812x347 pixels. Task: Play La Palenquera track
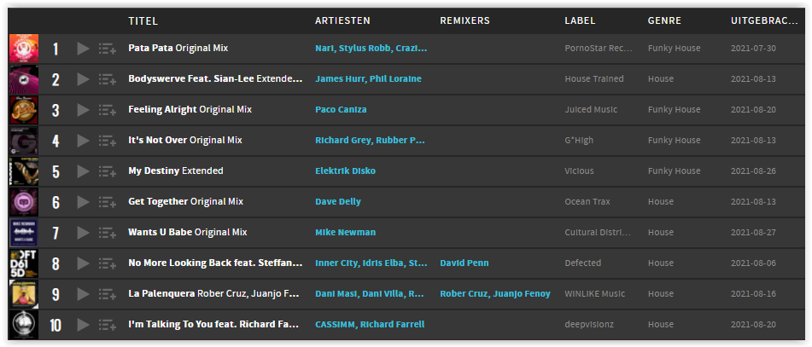(x=83, y=294)
